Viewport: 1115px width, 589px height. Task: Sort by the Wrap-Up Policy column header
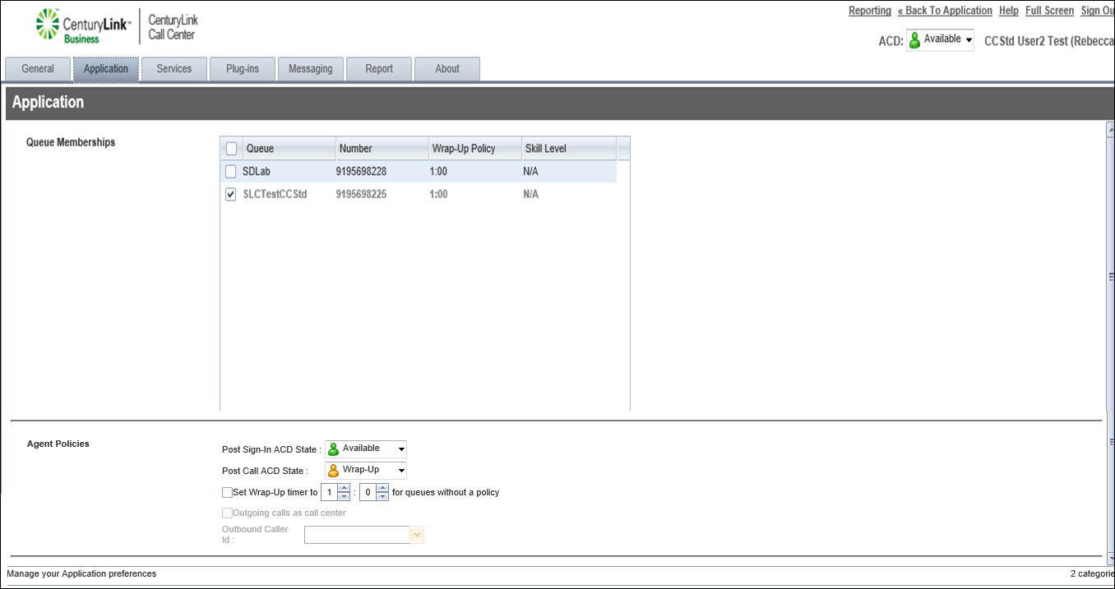[x=475, y=149]
